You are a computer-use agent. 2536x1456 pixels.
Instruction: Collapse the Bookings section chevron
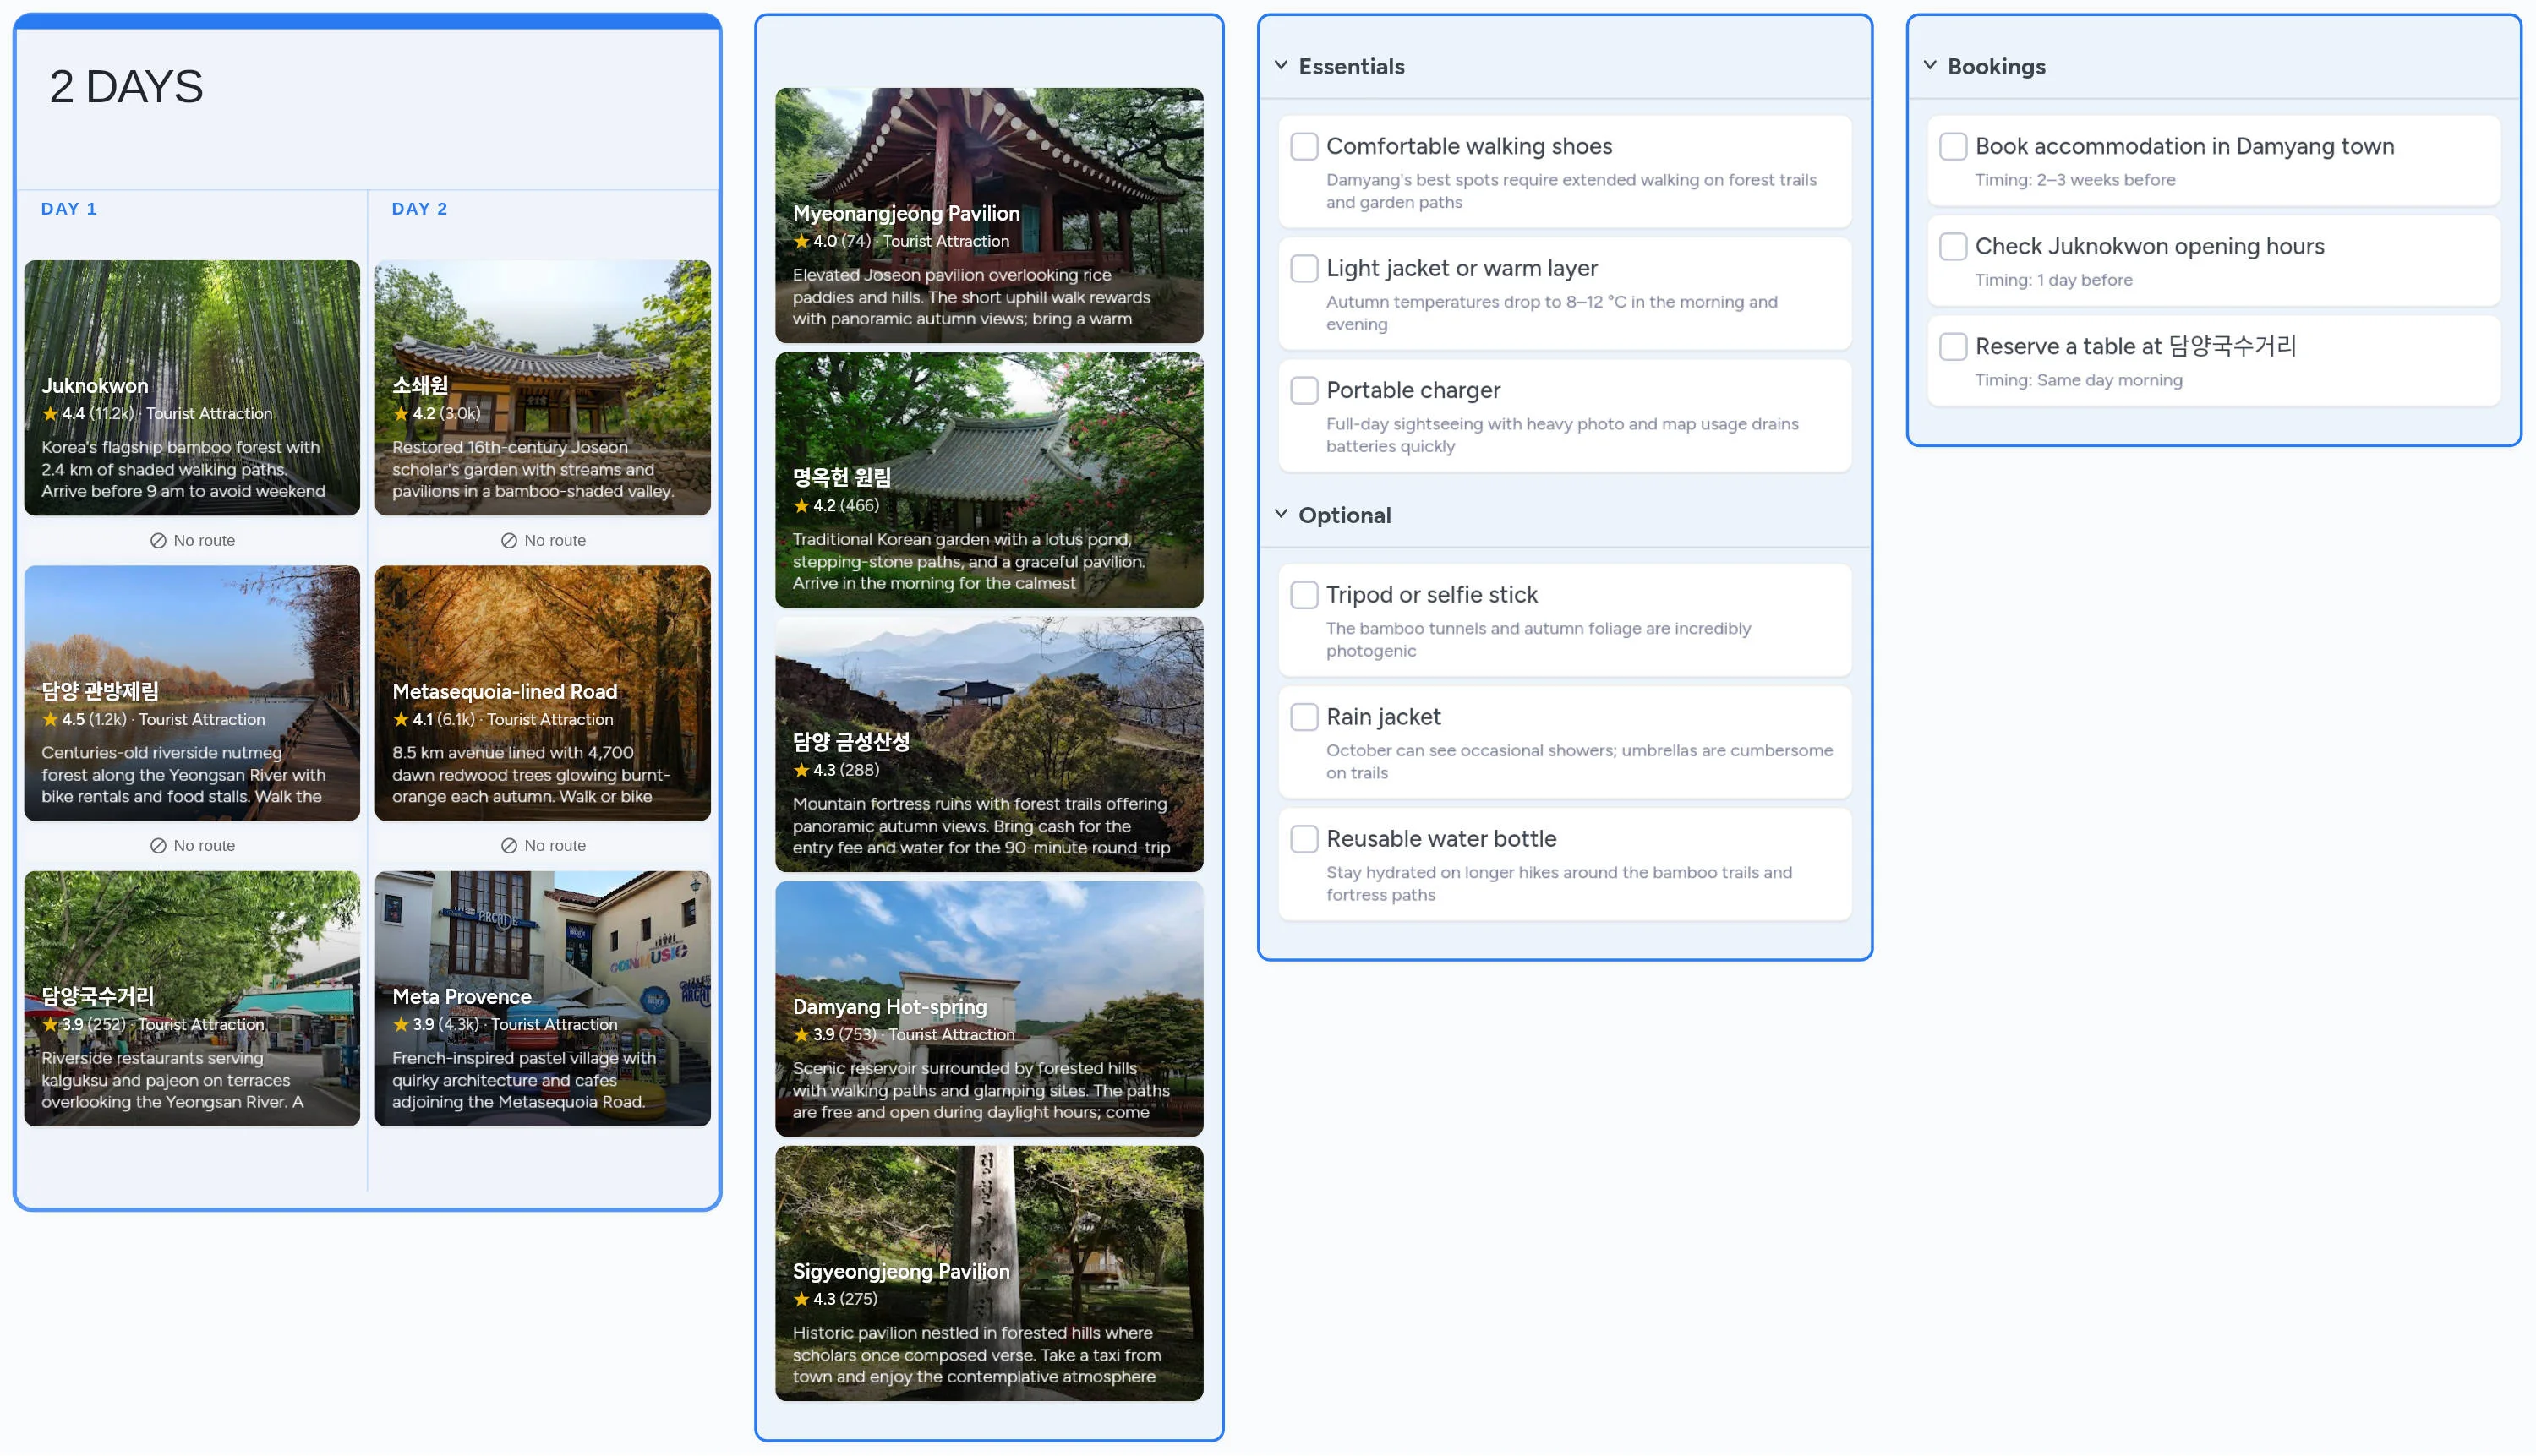pyautogui.click(x=1930, y=65)
